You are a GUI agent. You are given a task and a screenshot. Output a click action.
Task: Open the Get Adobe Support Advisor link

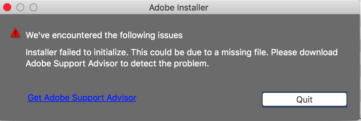(x=82, y=98)
